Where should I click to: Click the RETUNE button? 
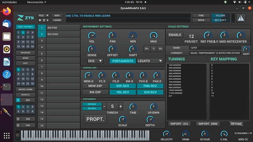[236, 124]
